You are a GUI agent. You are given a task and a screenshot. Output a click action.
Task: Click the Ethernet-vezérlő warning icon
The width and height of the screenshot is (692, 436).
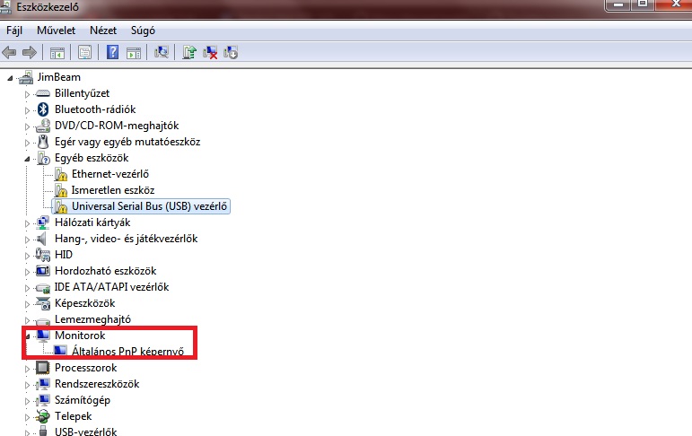[x=61, y=174]
